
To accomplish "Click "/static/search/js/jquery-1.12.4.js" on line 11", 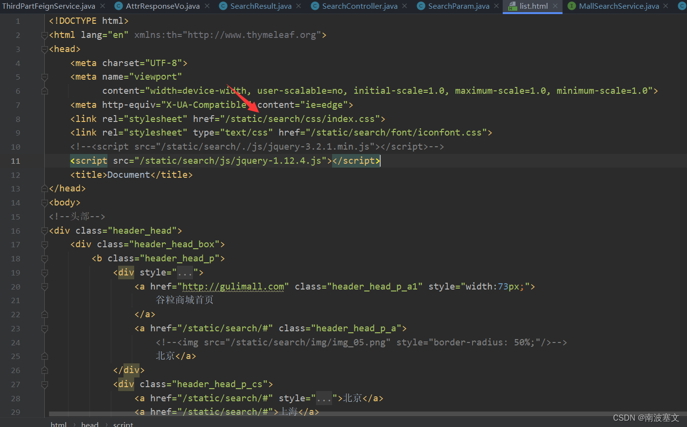I will click(x=230, y=161).
